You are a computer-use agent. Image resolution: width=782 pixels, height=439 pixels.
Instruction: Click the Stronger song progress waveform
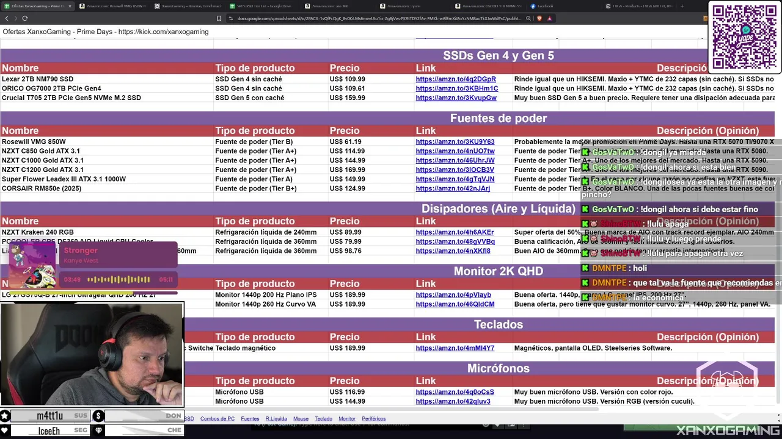[119, 279]
